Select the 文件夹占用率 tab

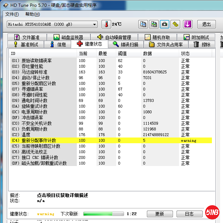pyautogui.click(x=166, y=45)
